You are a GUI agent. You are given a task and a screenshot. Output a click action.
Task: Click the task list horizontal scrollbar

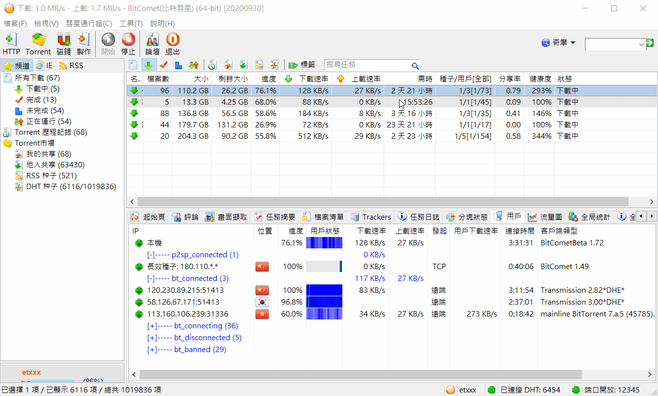[382, 201]
